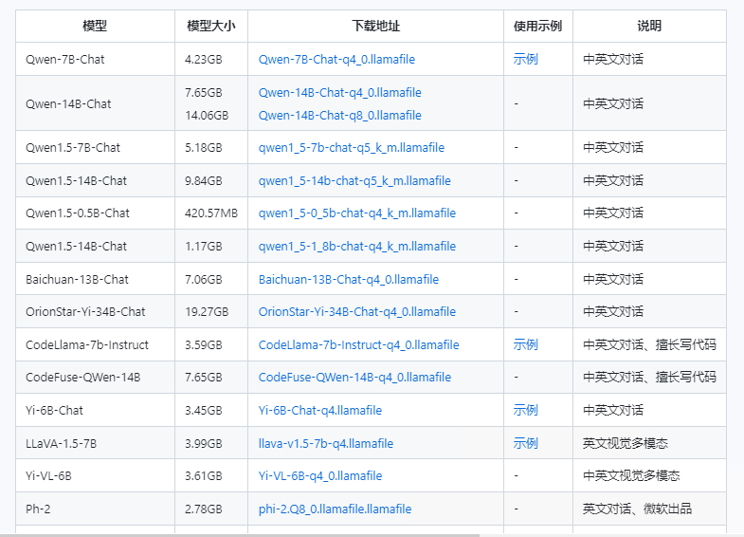Select the Qwen-14B-Chat model name cell
This screenshot has width=744, height=537.
click(95, 103)
